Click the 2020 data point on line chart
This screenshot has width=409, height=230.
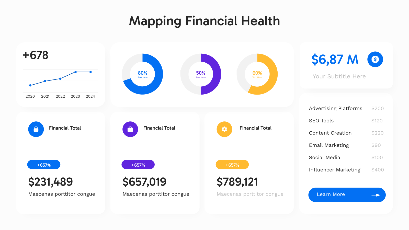coord(30,85)
